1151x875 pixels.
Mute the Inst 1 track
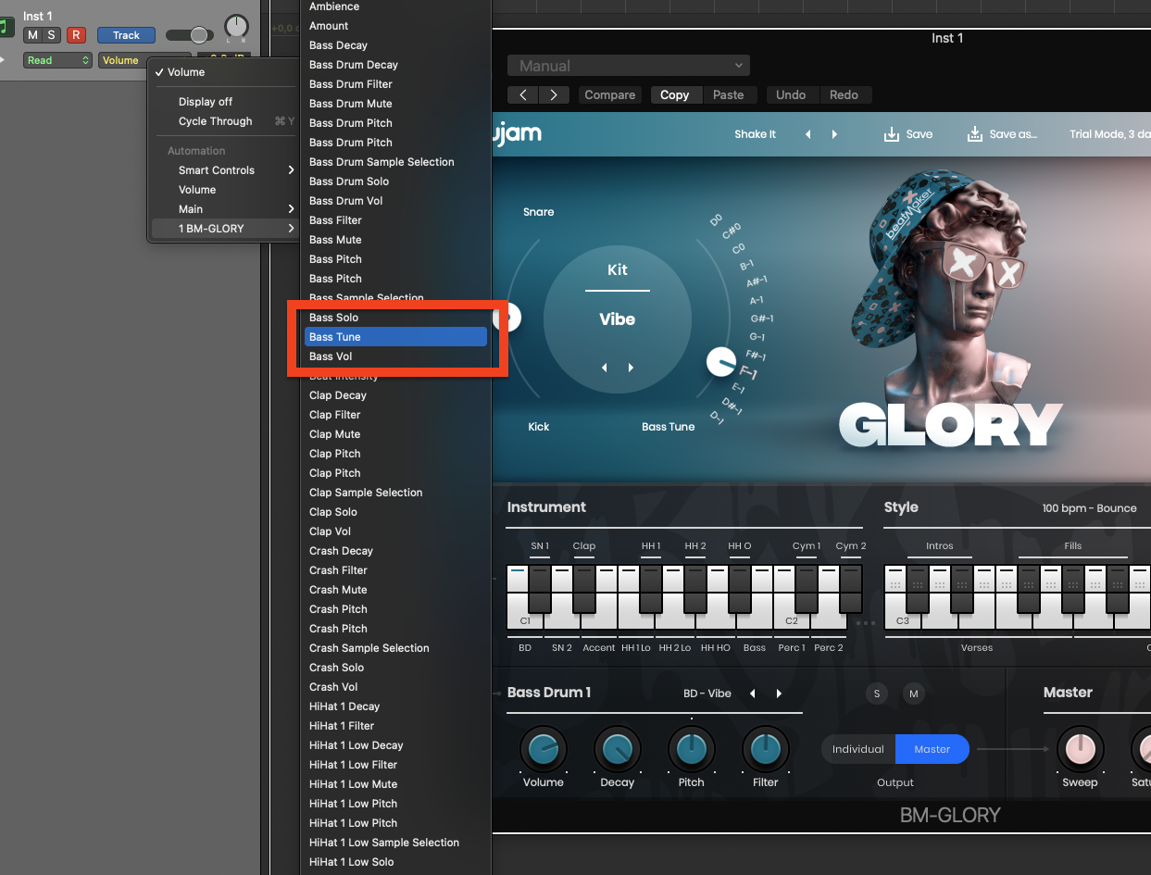(33, 35)
